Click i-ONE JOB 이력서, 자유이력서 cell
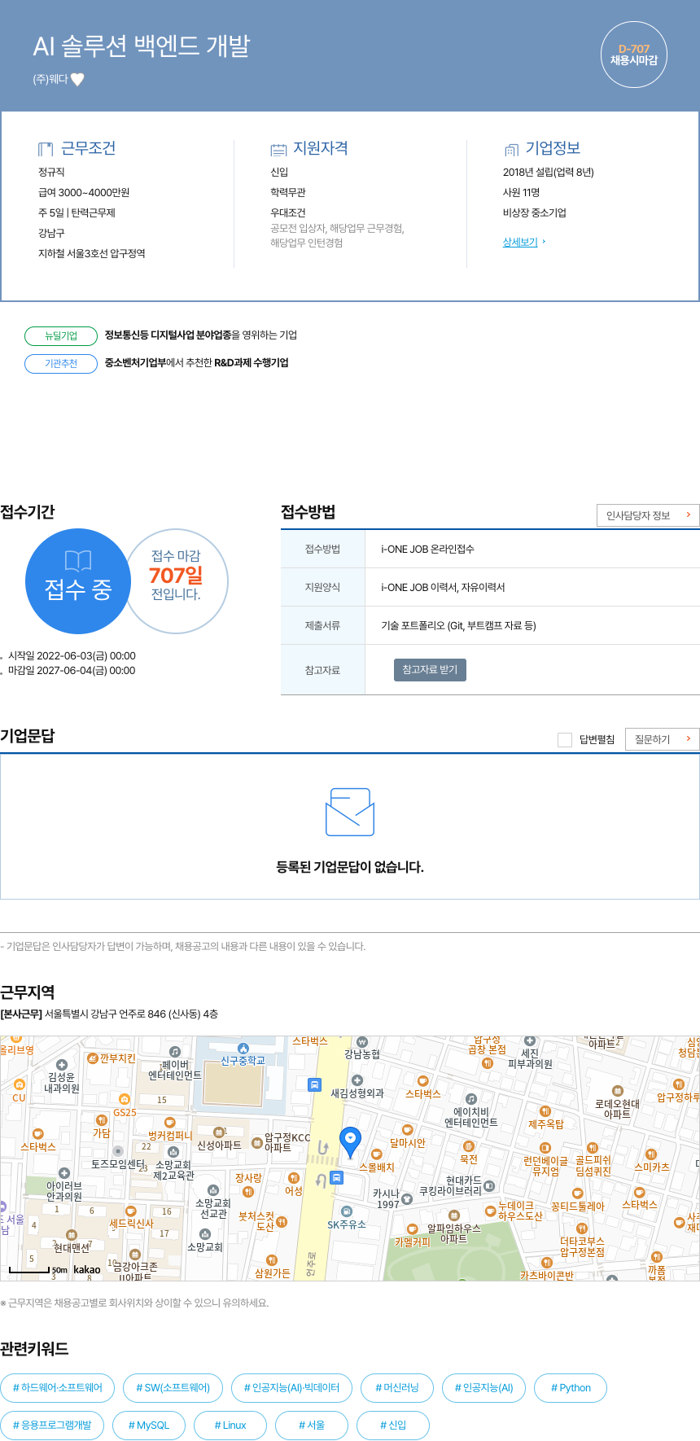 (x=532, y=587)
